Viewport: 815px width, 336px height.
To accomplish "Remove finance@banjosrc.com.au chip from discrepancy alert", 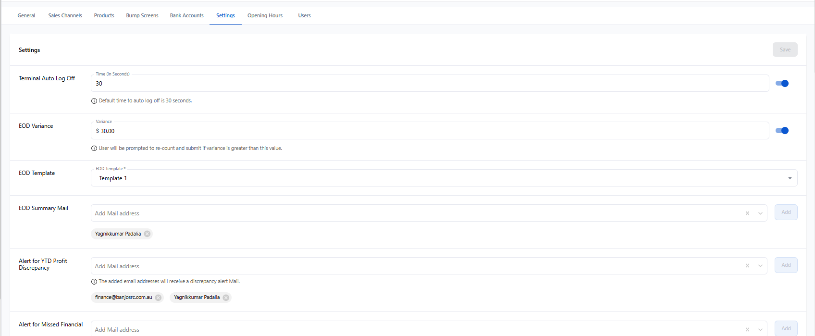I will pos(158,298).
